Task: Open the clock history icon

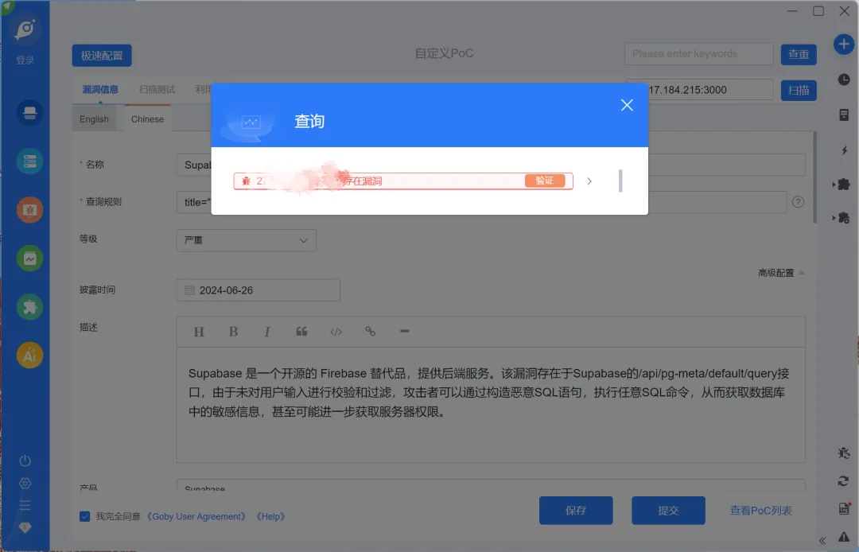Action: click(844, 80)
